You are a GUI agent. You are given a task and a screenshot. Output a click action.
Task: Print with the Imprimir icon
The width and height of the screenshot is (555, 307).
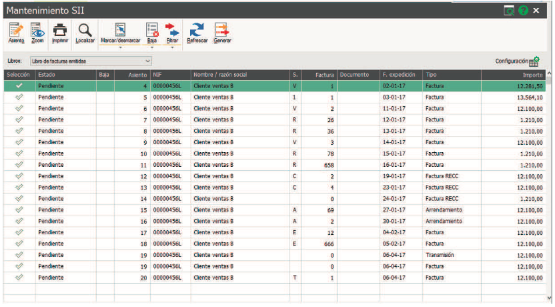[x=60, y=33]
